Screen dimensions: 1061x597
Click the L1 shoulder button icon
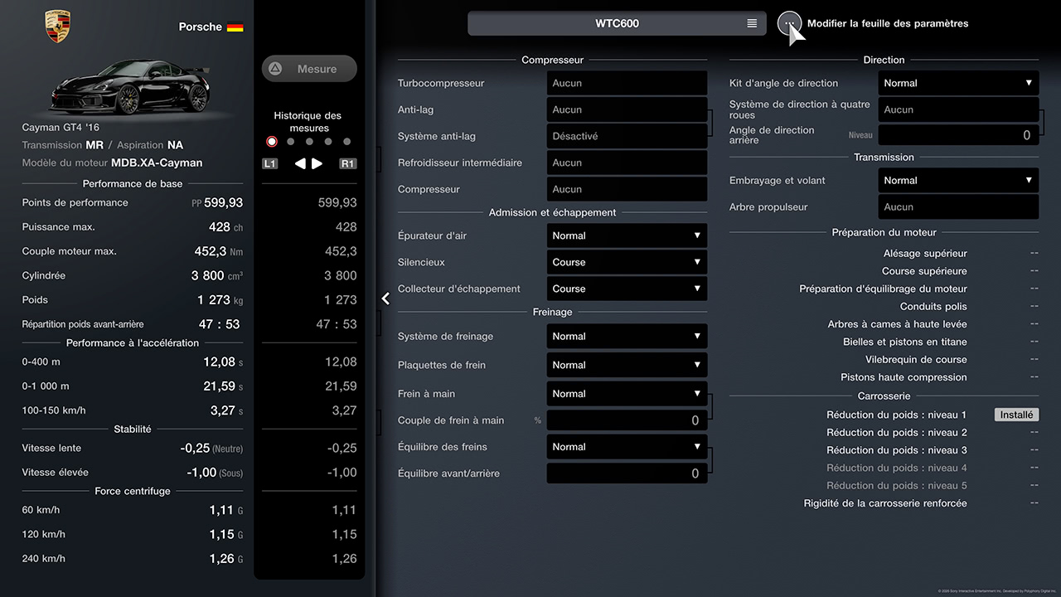(x=270, y=163)
